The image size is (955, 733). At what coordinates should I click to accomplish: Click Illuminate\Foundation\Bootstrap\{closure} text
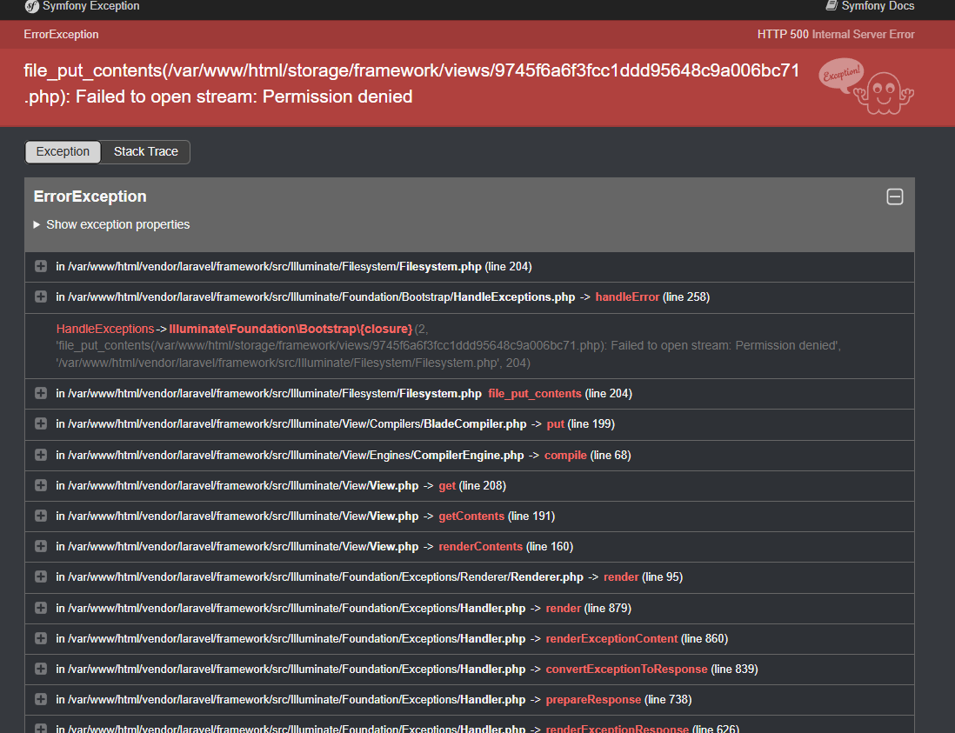(291, 329)
